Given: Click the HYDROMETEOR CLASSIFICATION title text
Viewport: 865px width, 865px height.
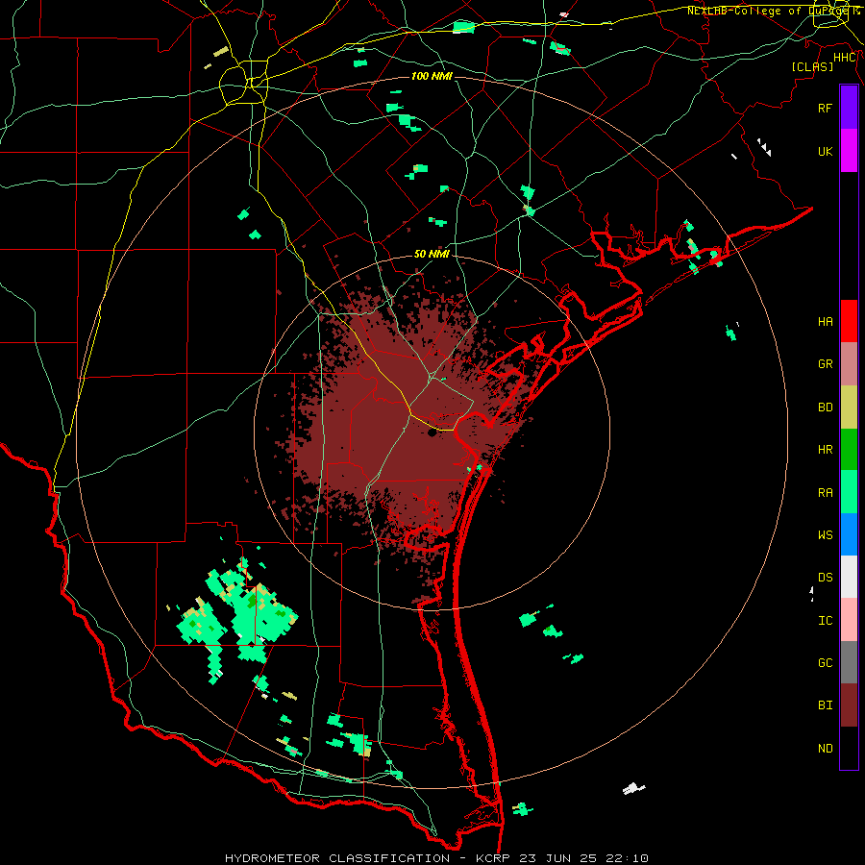Looking at the screenshot, I should pos(337,858).
